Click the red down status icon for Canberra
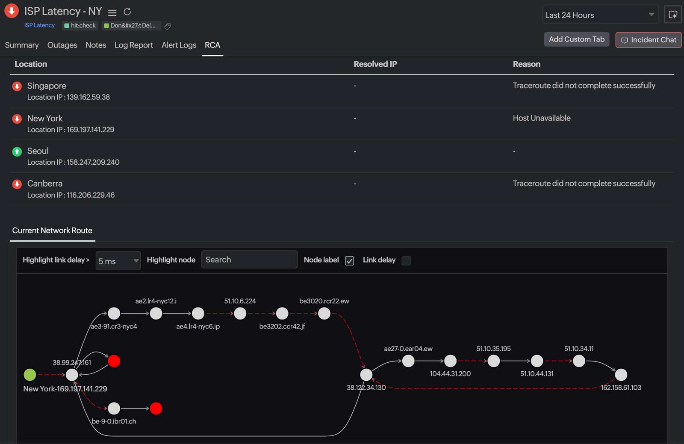 (17, 184)
